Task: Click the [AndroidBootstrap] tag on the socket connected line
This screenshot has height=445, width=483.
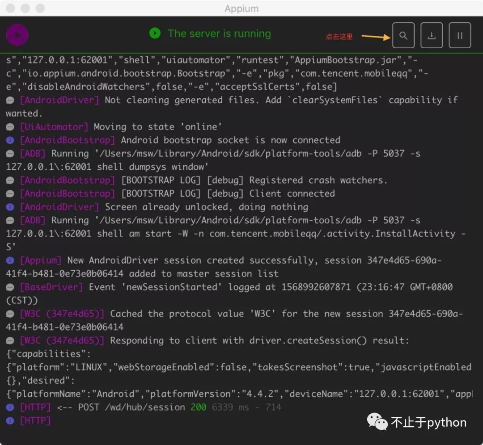Action: click(x=68, y=140)
